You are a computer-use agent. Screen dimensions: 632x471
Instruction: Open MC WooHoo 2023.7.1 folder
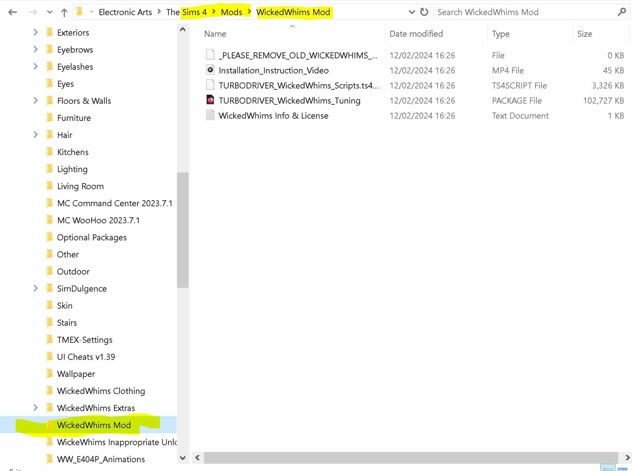(x=99, y=220)
